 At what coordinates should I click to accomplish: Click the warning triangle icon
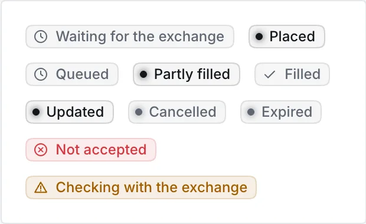pyautogui.click(x=41, y=187)
